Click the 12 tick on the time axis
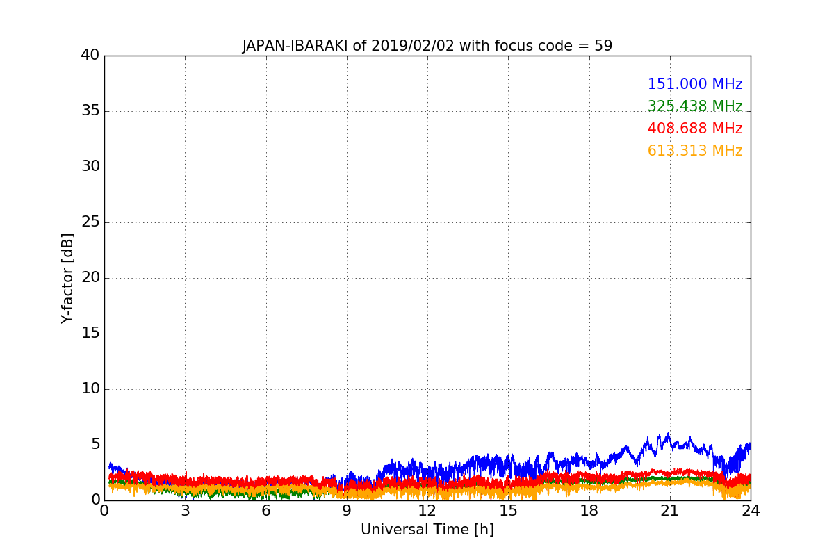 click(x=427, y=511)
